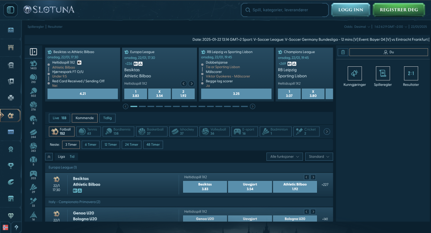
Task: Select Uavgjort 3.54 odds for Besiktas match
Action: [x=250, y=187]
